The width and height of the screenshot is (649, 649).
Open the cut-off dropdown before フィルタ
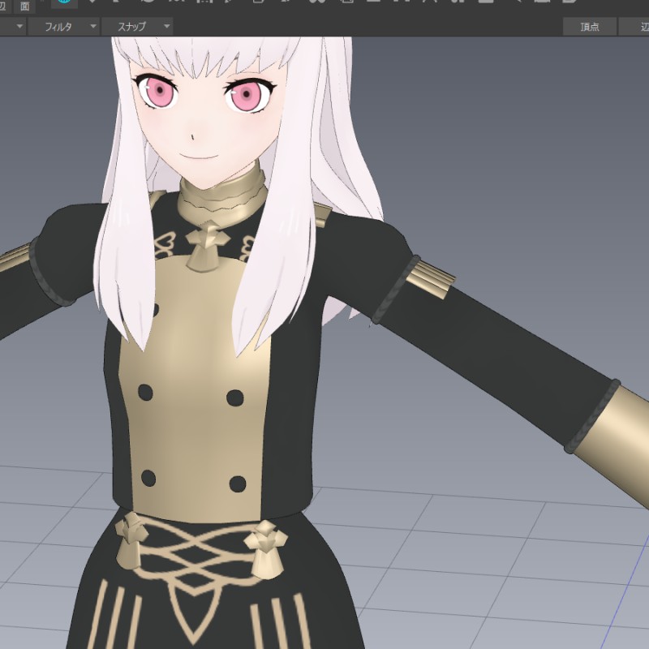coord(13,27)
